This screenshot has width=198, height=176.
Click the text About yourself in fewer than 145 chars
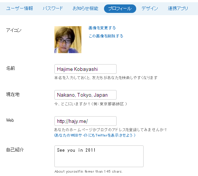(88, 172)
